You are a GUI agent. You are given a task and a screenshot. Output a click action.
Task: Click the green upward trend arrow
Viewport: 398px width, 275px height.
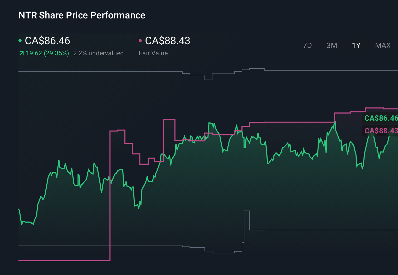21,53
